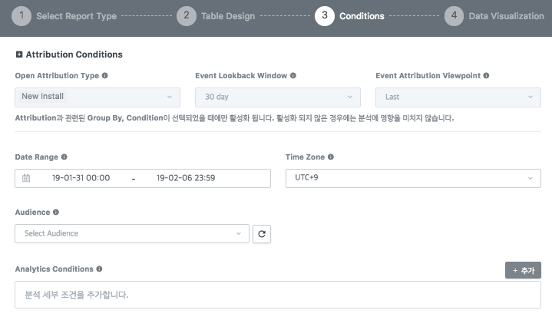Click the + 추가 add button
The image size is (552, 320).
523,270
